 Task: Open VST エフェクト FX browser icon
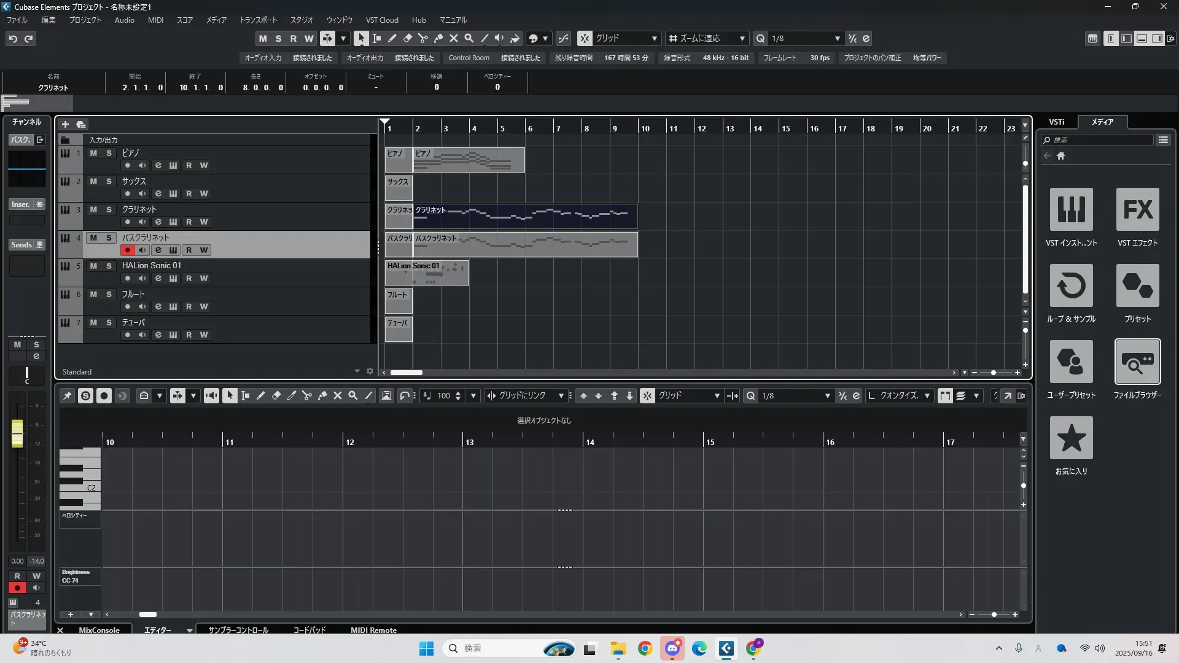(1137, 209)
